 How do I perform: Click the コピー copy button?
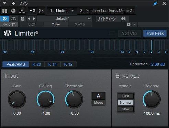click(56, 25)
